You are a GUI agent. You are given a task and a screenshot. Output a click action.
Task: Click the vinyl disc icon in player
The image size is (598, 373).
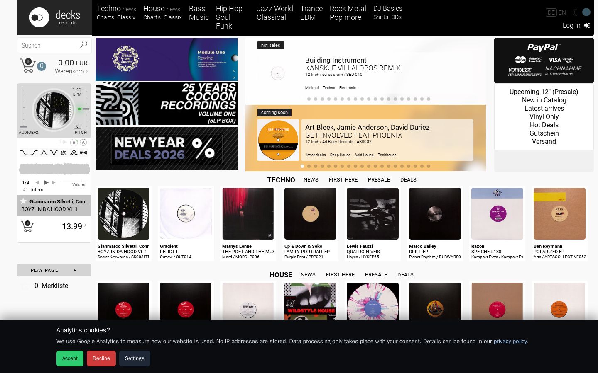pos(74,143)
